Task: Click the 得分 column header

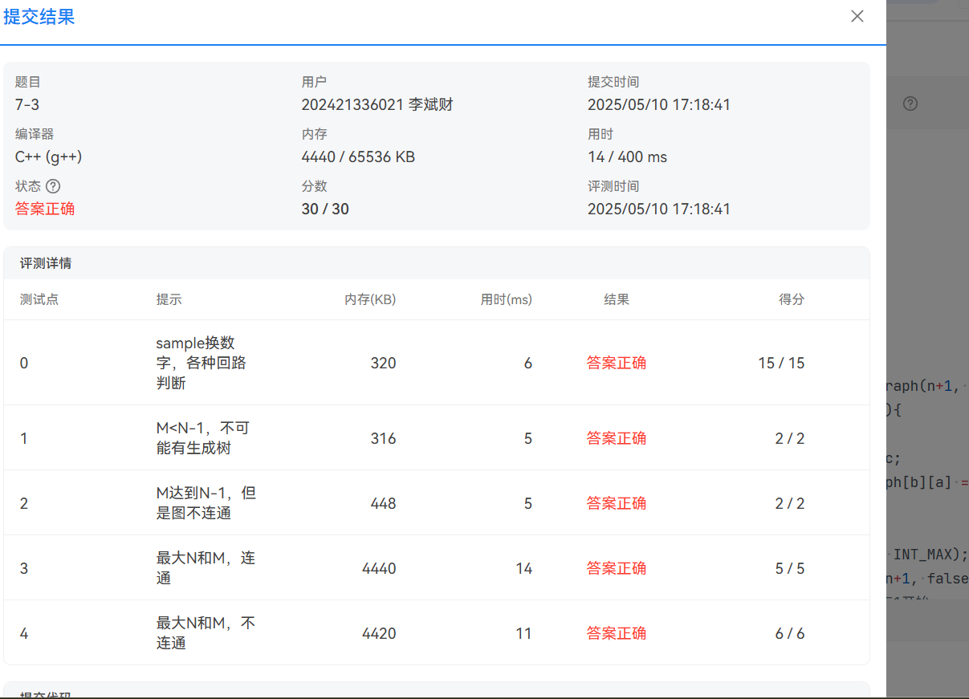Action: click(792, 299)
